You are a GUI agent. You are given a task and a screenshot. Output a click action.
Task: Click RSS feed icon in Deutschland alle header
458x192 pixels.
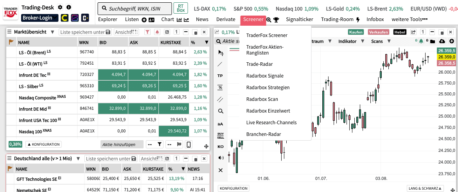coord(167,159)
